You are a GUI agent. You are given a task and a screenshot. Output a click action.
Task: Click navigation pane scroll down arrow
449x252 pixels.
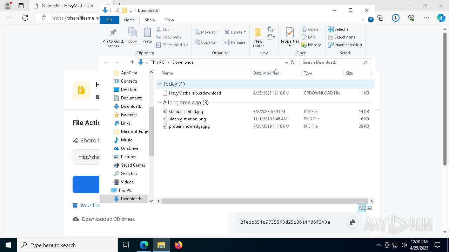click(x=152, y=201)
